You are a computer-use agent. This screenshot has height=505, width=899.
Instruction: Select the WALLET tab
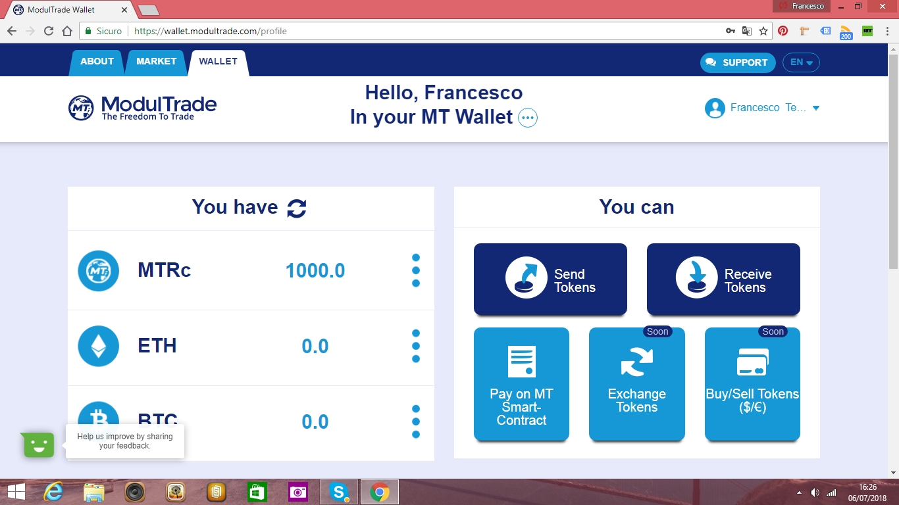(218, 62)
